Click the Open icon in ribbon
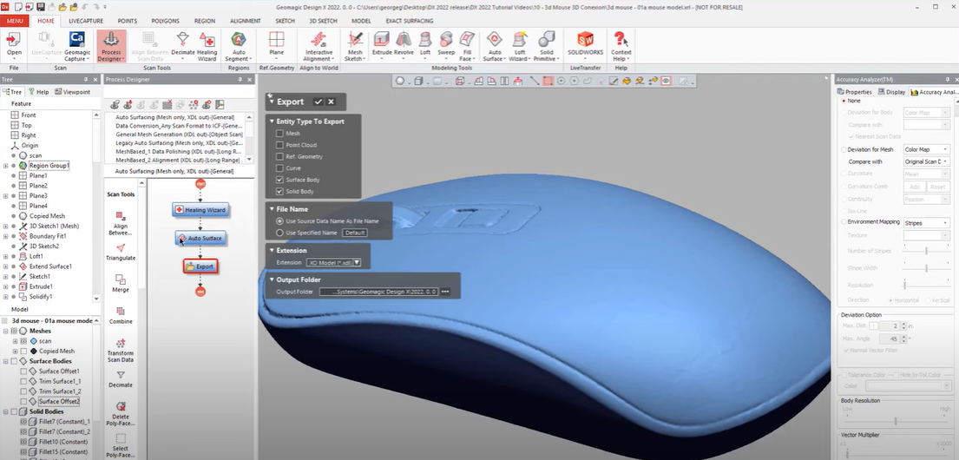 point(14,46)
